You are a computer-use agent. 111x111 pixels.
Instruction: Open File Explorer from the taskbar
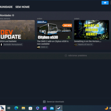[x=23, y=108]
